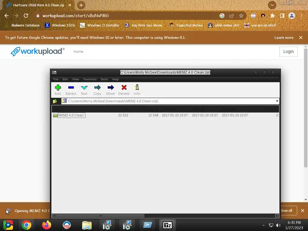The height and width of the screenshot is (231, 308).
Task: Click the 7z icon in the window title bar
Action: coord(54,72)
